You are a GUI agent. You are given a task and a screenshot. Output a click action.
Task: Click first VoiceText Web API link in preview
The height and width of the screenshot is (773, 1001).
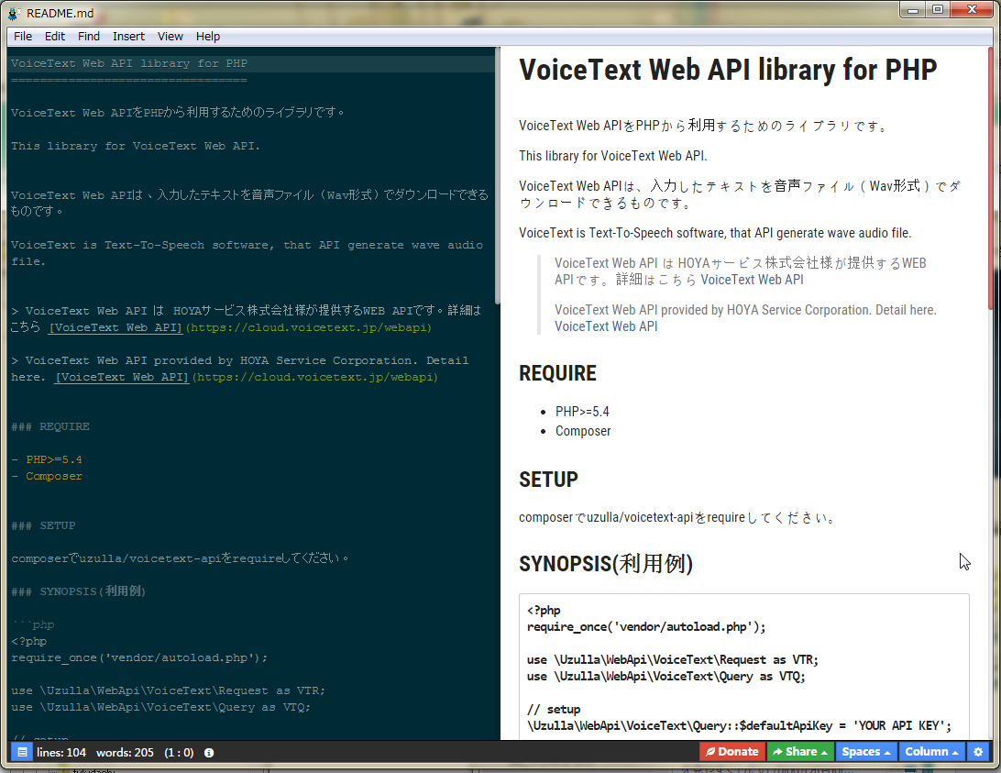point(752,280)
